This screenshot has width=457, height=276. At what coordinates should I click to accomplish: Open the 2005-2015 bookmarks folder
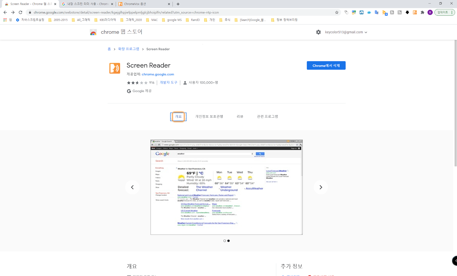[58, 20]
